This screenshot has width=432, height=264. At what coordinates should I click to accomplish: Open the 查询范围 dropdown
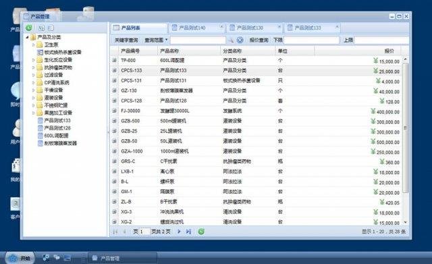pyautogui.click(x=156, y=41)
